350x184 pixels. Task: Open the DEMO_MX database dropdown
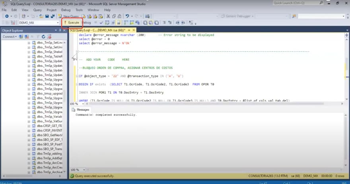point(58,23)
